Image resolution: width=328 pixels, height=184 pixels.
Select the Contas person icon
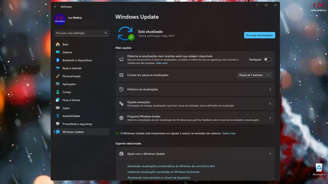(58, 92)
